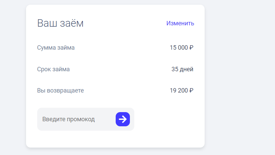
Task: Click empty white space below promo code field
Action: click(x=115, y=139)
